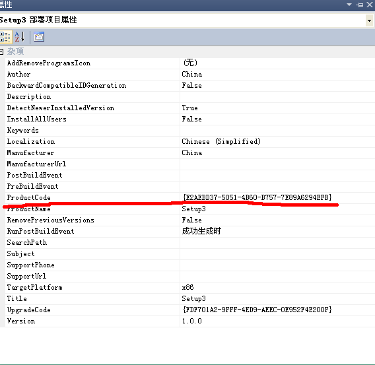Click the Manufacturer value China
The width and height of the screenshot is (375, 365).
192,152
